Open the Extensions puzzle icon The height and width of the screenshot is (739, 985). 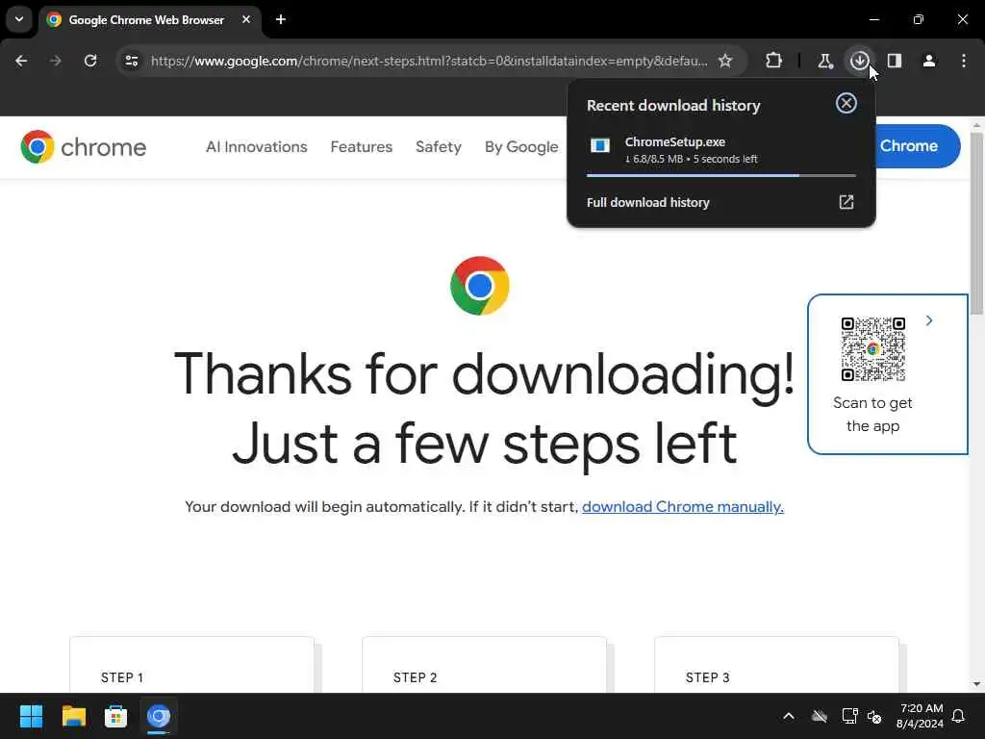tap(774, 61)
